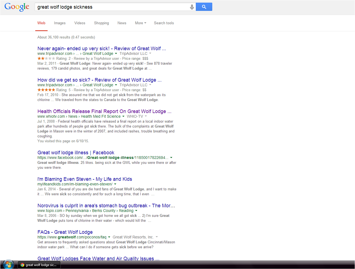The width and height of the screenshot is (355, 269).
Task: Expand green arrow beside first TripAdvisor result URL
Action: (116, 54)
